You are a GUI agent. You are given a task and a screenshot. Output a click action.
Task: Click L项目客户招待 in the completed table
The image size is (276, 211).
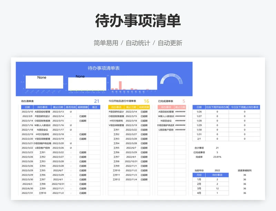pyautogui.click(x=166, y=130)
